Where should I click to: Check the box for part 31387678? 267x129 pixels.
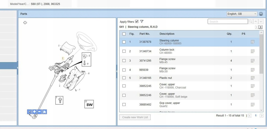[x=124, y=42]
